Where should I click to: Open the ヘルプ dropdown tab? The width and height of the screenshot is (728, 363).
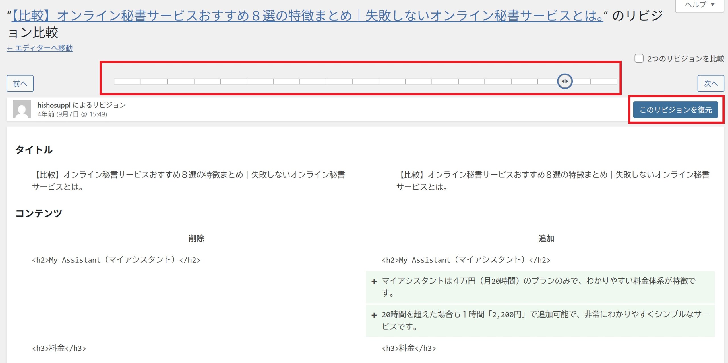(700, 5)
